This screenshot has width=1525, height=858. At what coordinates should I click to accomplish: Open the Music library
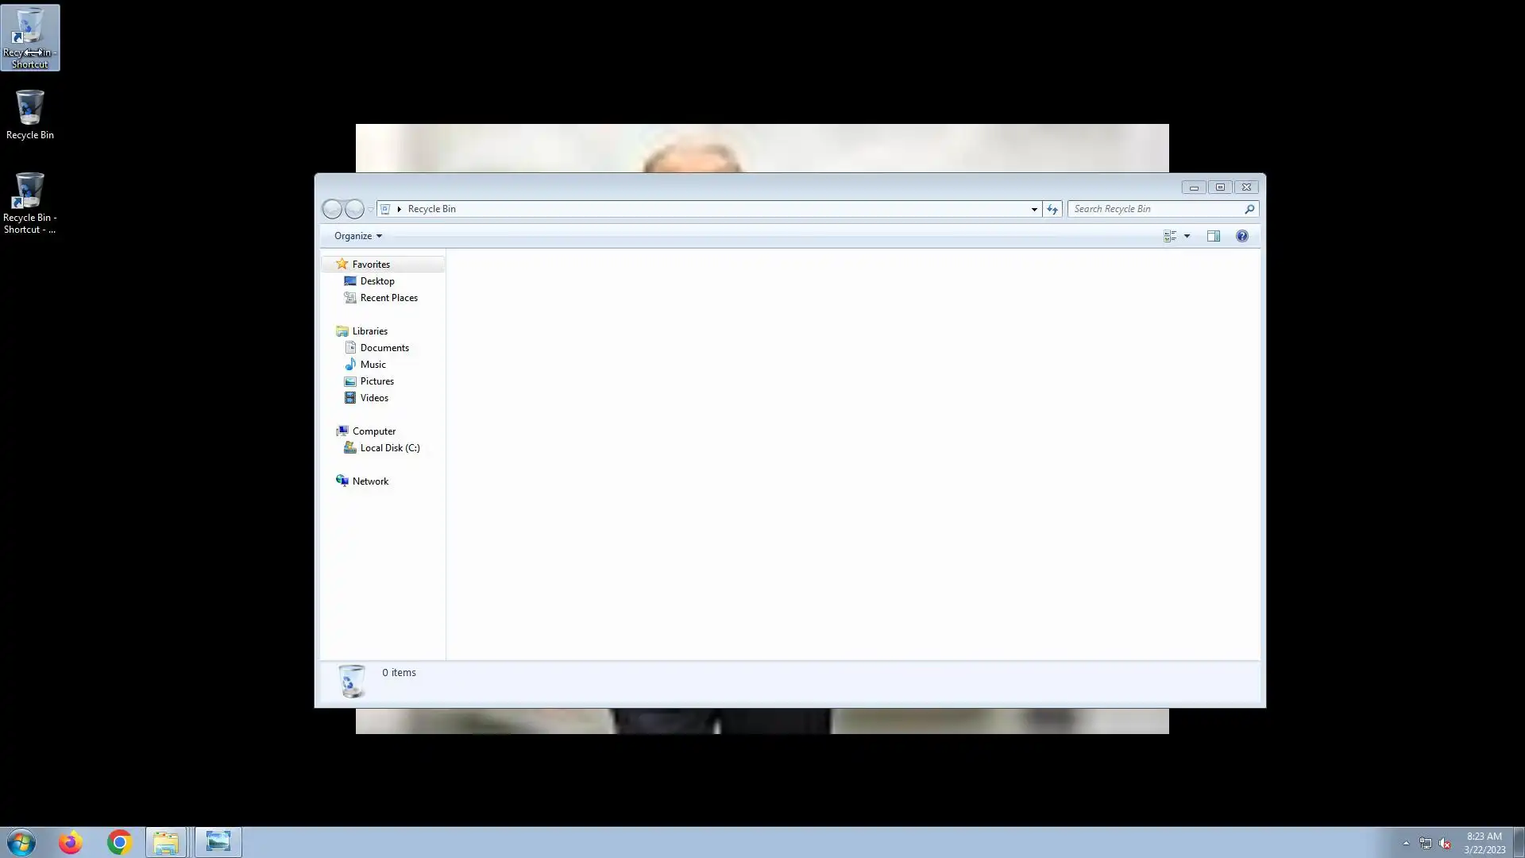pyautogui.click(x=373, y=365)
